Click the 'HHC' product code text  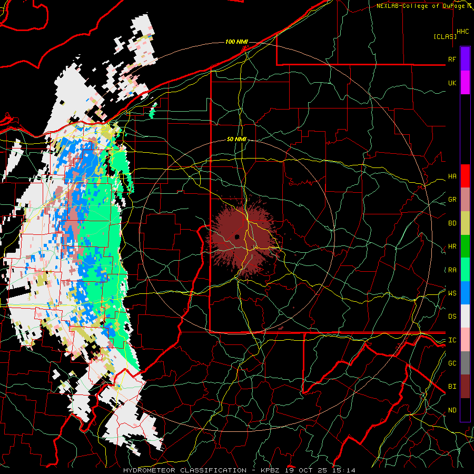click(x=462, y=32)
